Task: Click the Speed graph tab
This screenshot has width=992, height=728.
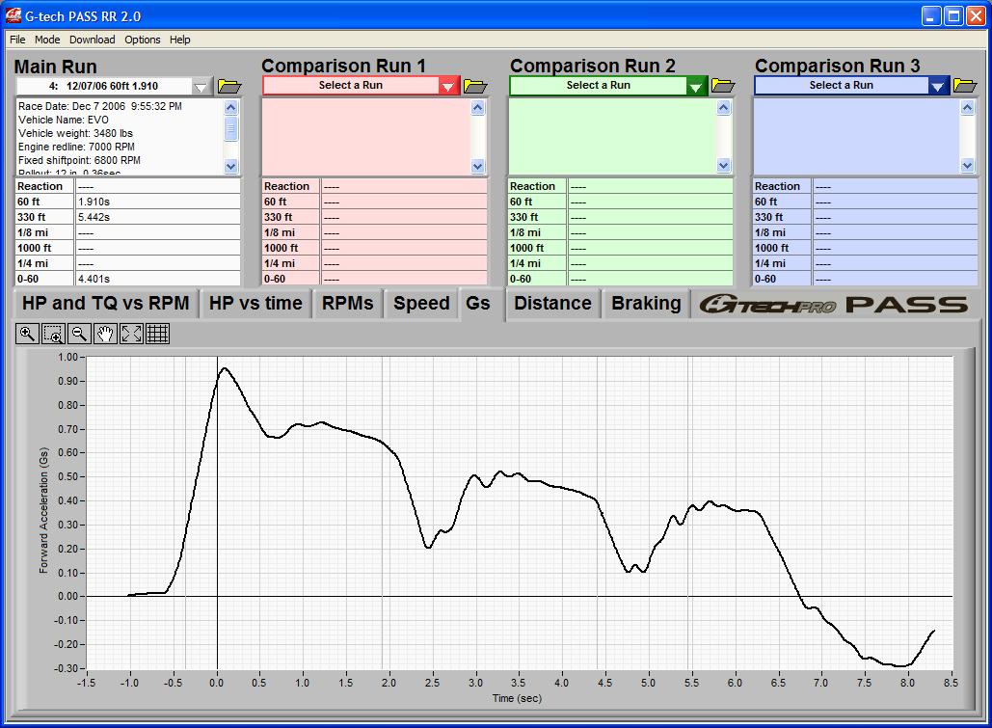Action: 421,303
